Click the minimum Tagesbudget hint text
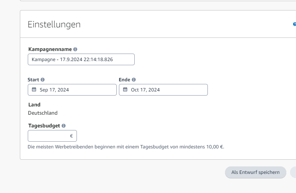Viewport: 296px width, 193px height. [x=126, y=147]
